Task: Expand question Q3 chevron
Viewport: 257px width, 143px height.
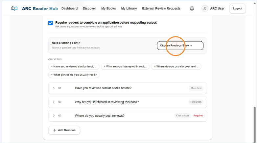Action: 54,116
